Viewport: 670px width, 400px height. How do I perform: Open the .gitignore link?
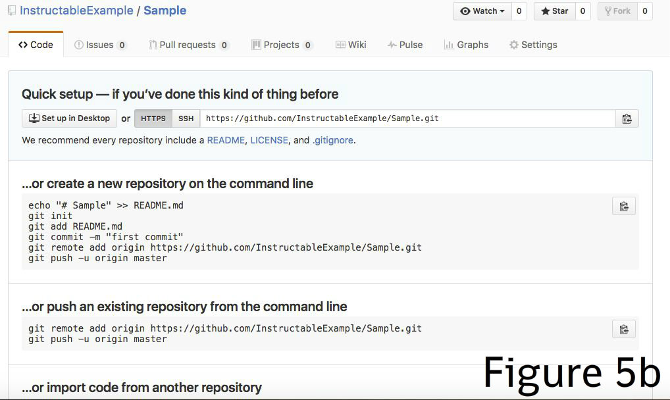click(x=333, y=140)
